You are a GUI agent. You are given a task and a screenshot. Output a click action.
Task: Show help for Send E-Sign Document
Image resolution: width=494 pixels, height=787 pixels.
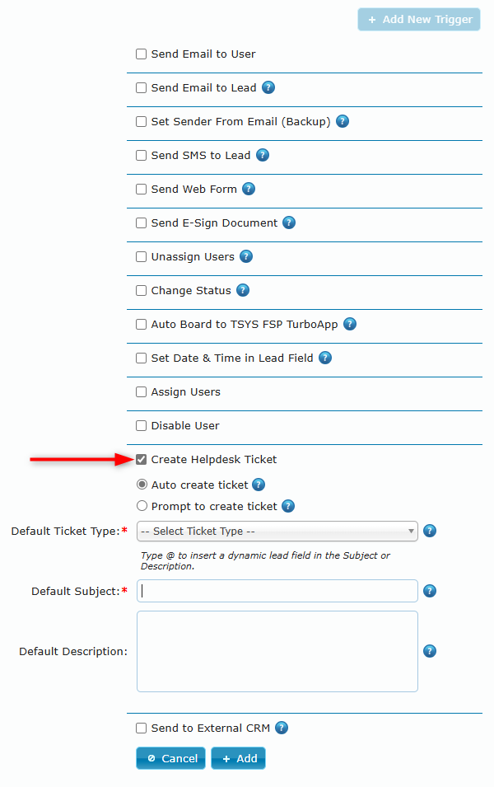[x=288, y=223]
